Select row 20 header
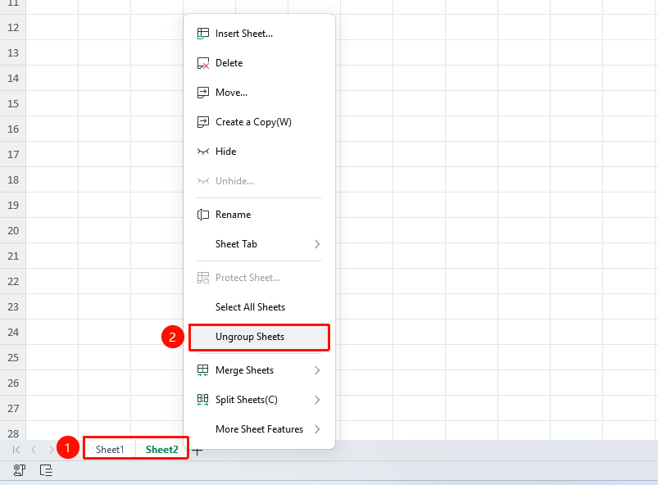Viewport: 658px width, 485px height. pyautogui.click(x=13, y=231)
